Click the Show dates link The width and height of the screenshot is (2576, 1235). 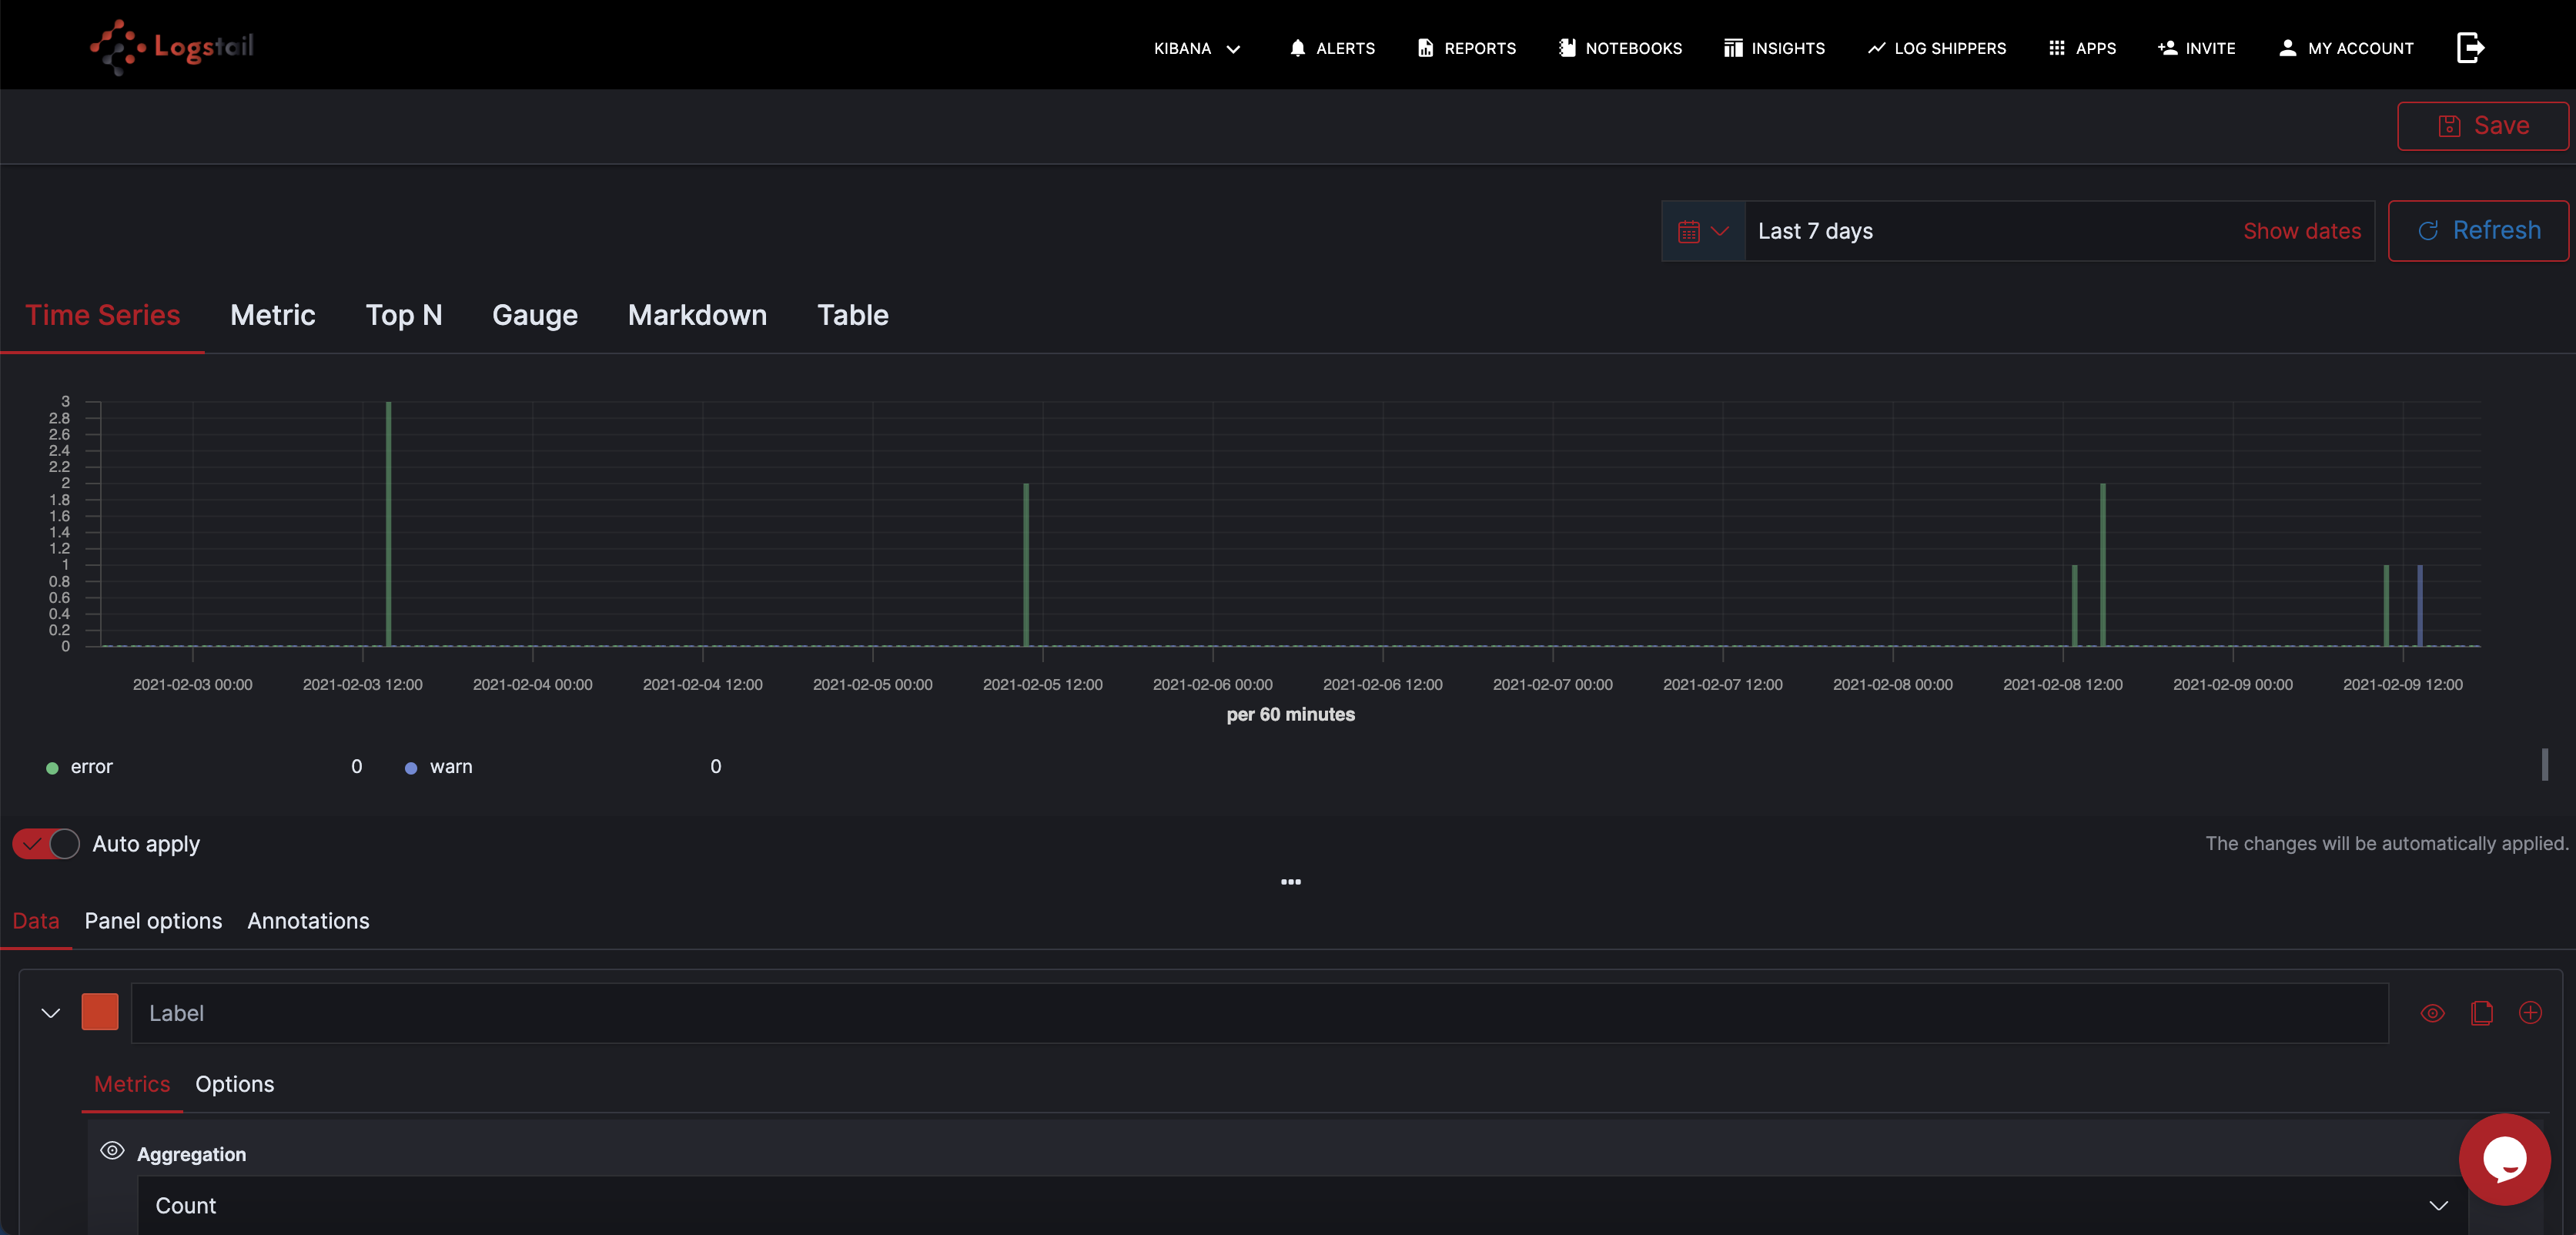2301,231
